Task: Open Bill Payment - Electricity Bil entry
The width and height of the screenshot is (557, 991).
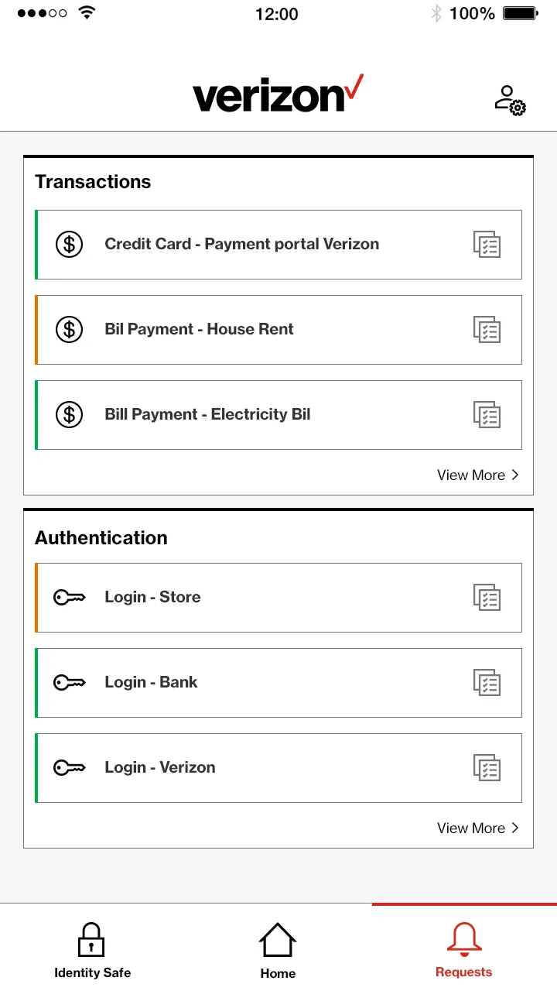Action: click(207, 415)
